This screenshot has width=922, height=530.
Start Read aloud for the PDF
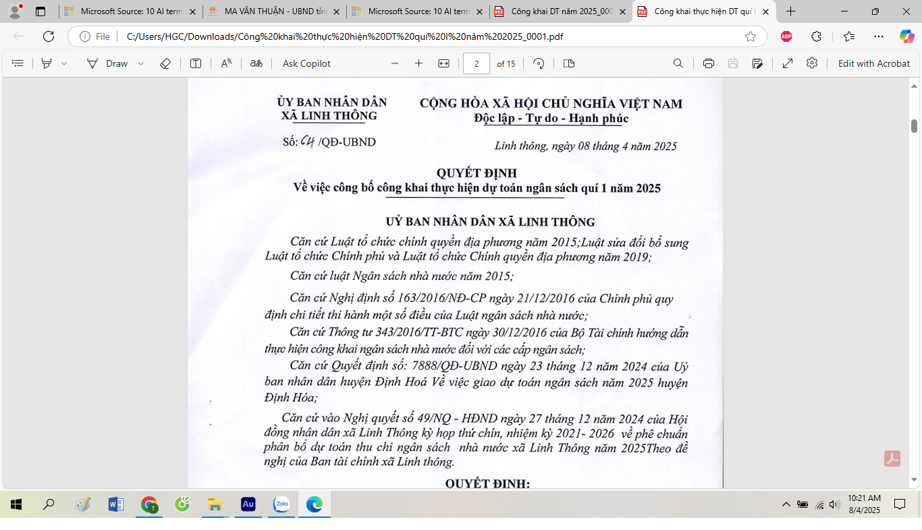(226, 63)
